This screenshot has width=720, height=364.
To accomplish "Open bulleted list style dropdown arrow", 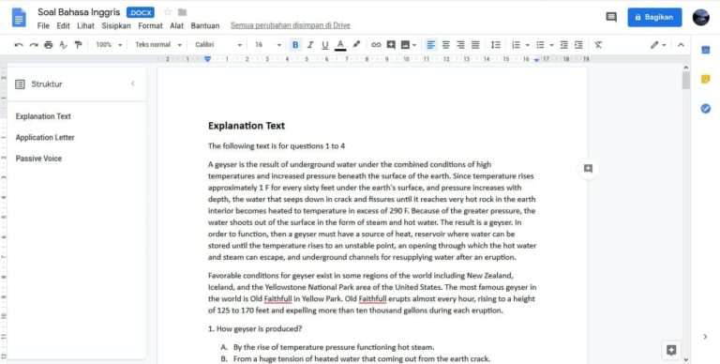I will pos(551,45).
